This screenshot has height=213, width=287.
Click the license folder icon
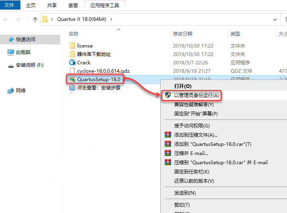point(72,46)
